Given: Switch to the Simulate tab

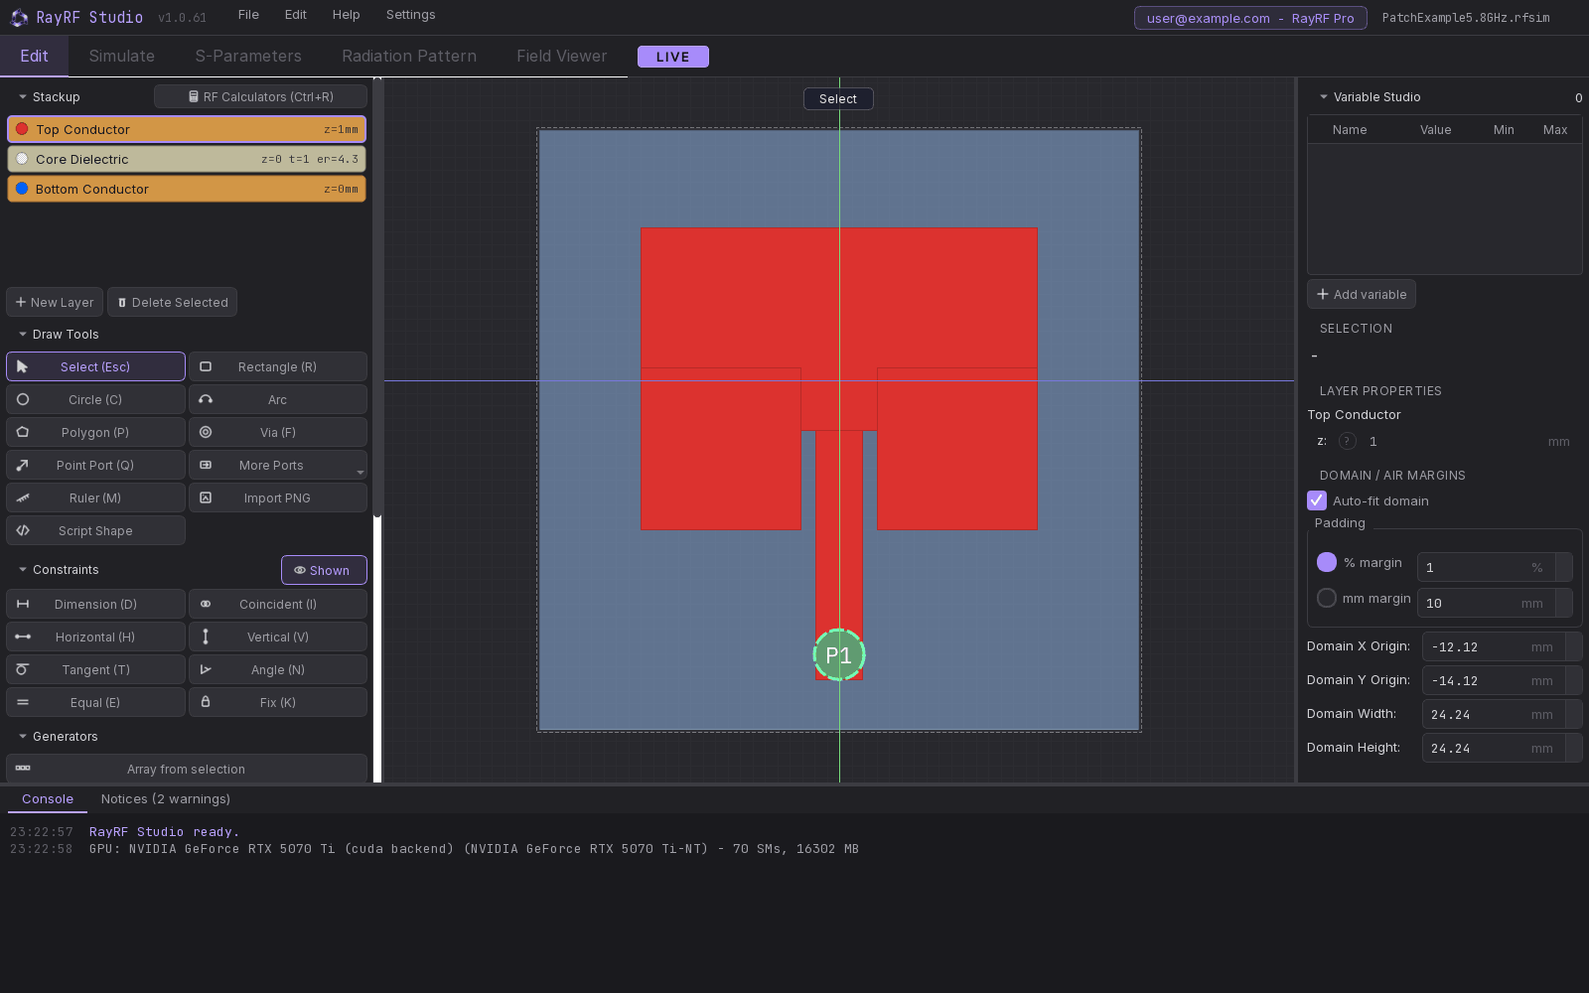Looking at the screenshot, I should [x=122, y=56].
